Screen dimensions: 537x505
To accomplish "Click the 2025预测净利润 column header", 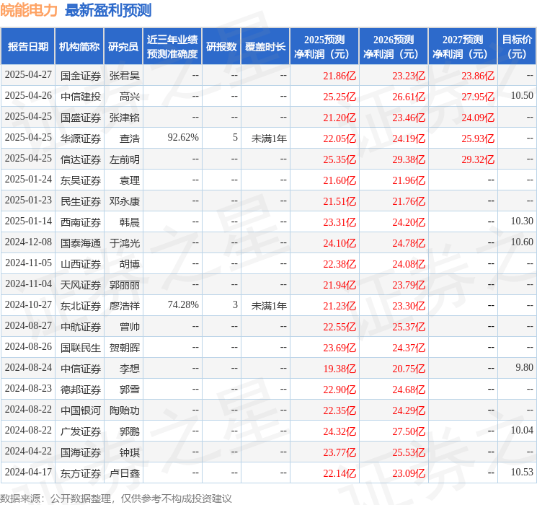I will click(324, 47).
